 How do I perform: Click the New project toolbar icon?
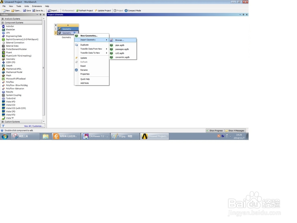tap(4, 11)
